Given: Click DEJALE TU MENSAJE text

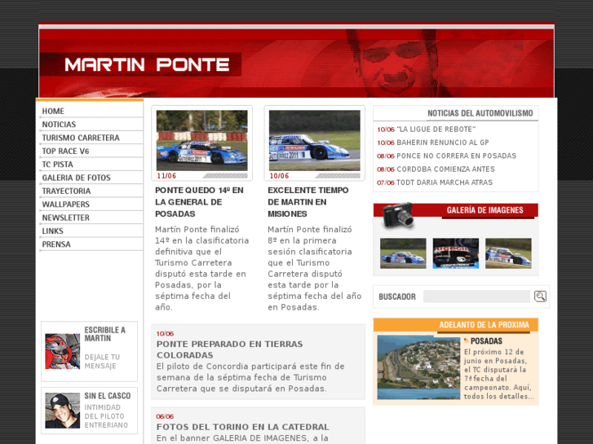Looking at the screenshot, I should [x=102, y=361].
